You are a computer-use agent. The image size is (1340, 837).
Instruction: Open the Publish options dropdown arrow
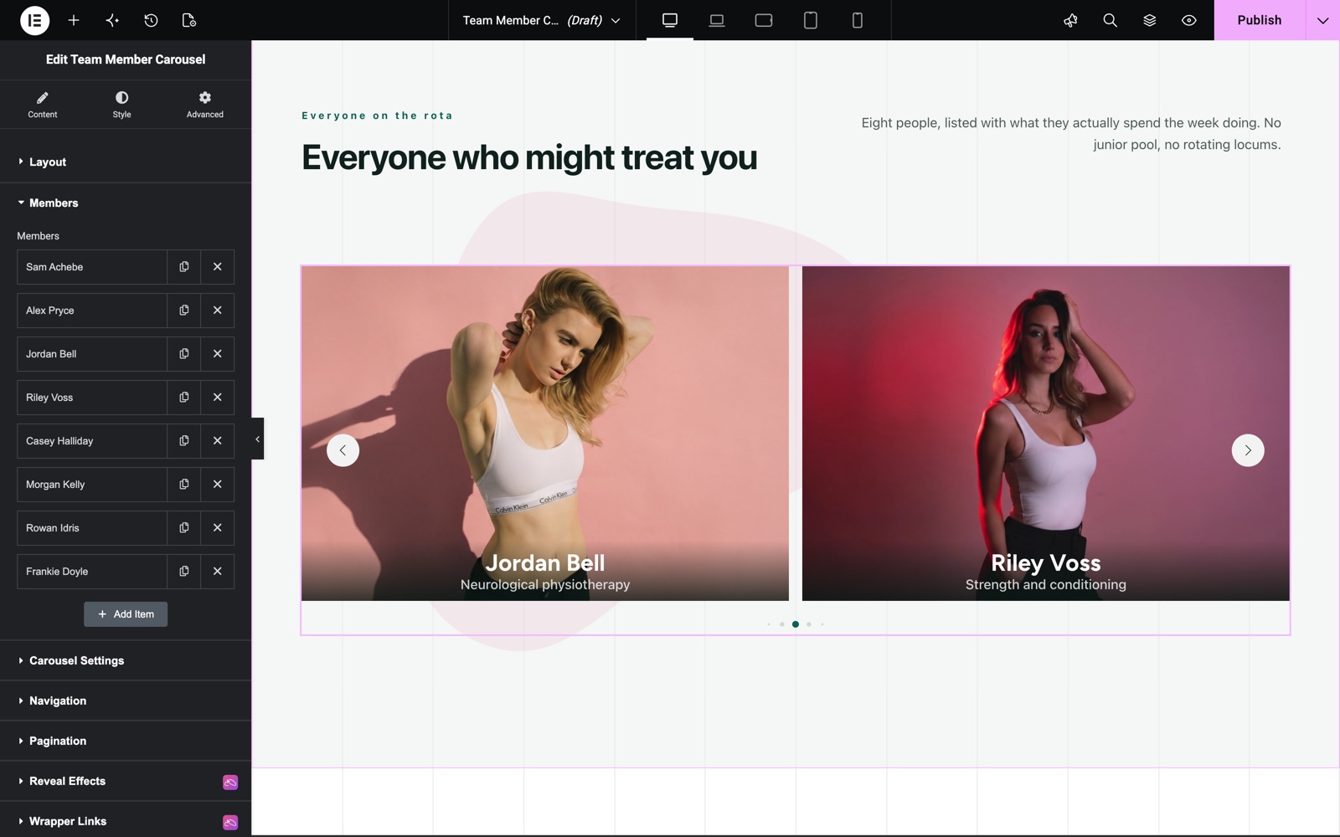click(1323, 20)
